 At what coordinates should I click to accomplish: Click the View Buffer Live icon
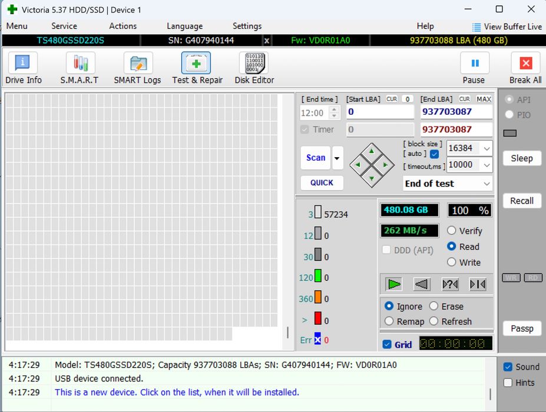476,27
